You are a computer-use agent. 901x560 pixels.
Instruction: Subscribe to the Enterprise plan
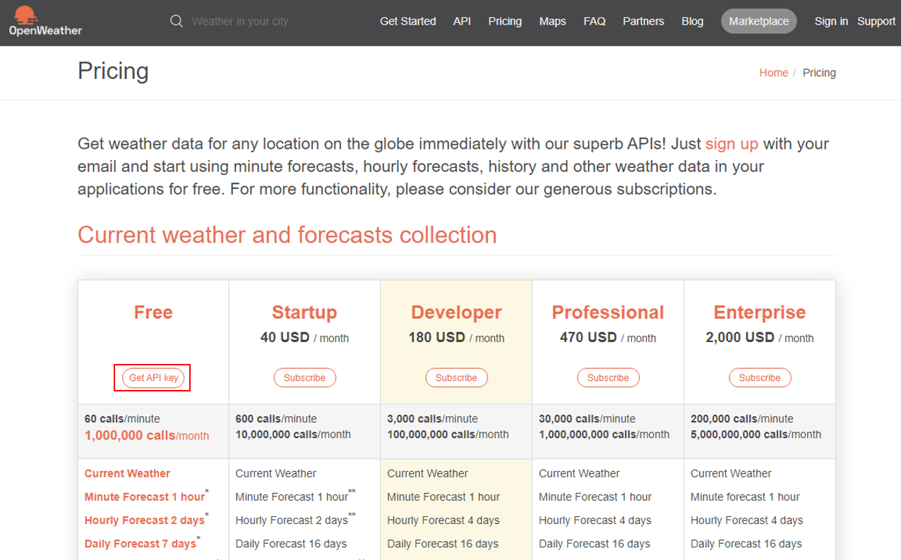760,378
